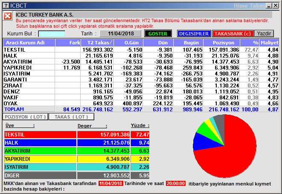This screenshot has height=194, width=282.
Task: Sort by Maliyet column header
Action: click(269, 43)
